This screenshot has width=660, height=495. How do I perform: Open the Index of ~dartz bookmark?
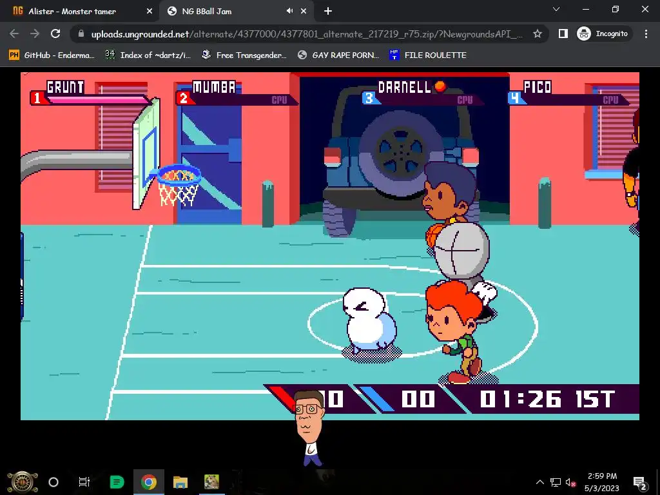[148, 55]
